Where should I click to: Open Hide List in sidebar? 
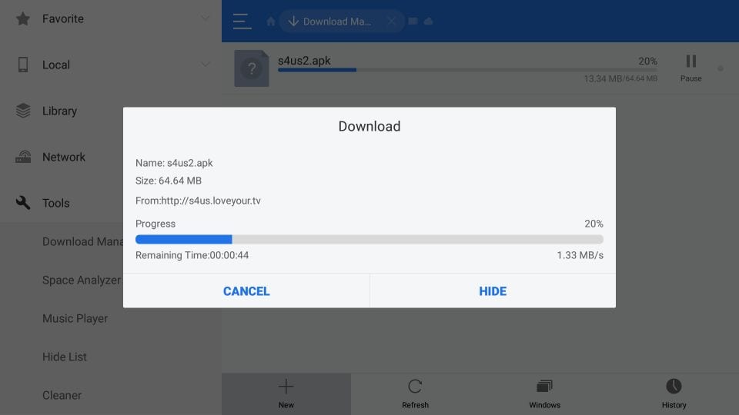coord(65,357)
